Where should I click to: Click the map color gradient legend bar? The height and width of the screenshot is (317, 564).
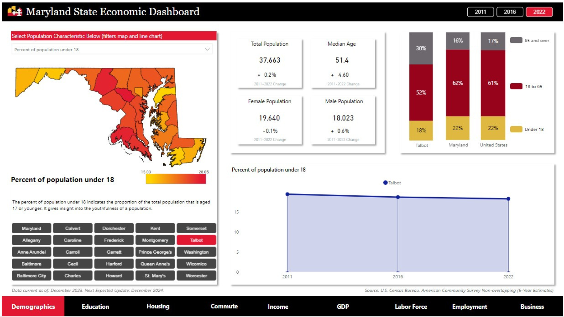pyautogui.click(x=176, y=179)
